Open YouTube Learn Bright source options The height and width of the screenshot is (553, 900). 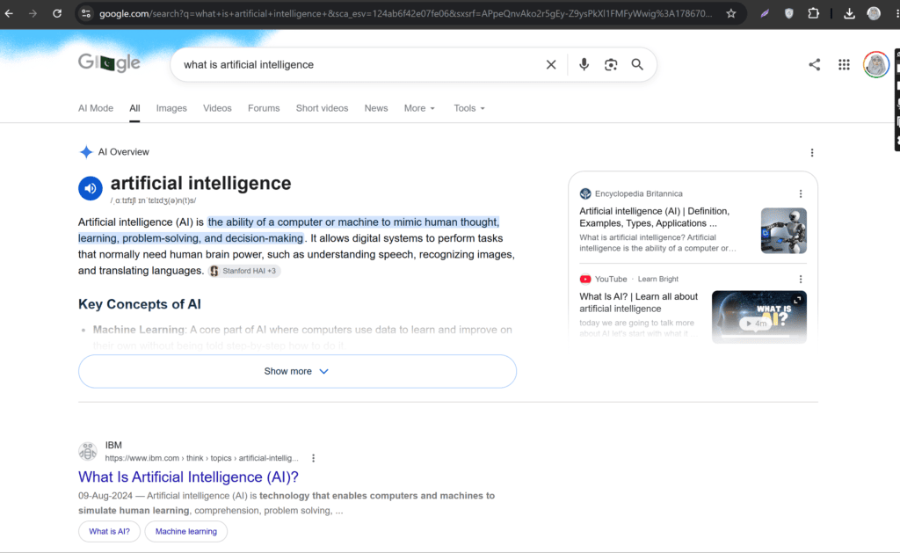800,279
